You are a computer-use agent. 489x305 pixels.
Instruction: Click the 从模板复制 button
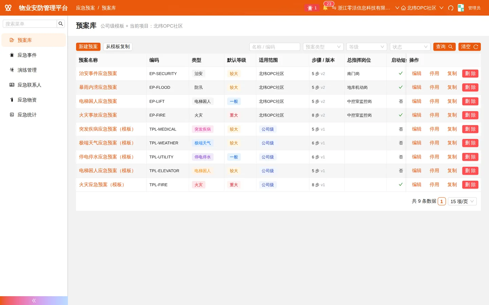tap(118, 47)
